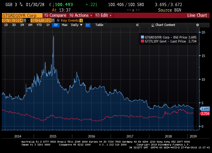Image resolution: width=212 pixels, height=153 pixels.
Task: Open Chart Content panel
Action: coord(163,25)
